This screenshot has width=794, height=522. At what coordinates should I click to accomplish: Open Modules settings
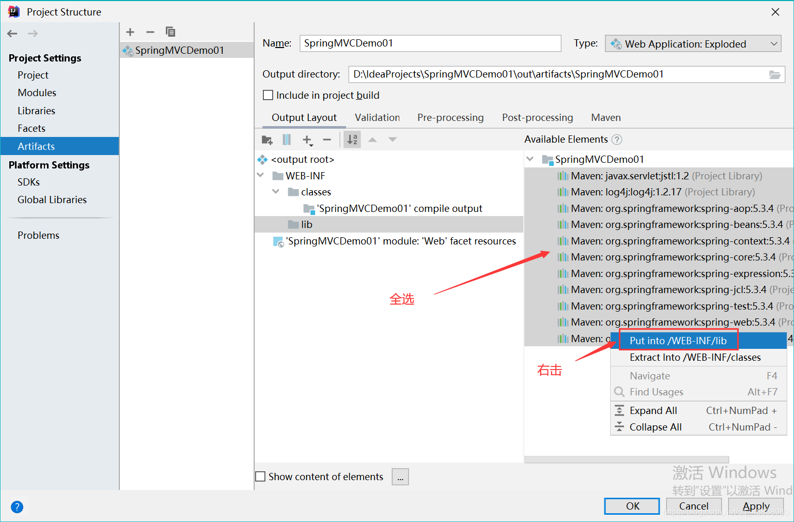37,93
